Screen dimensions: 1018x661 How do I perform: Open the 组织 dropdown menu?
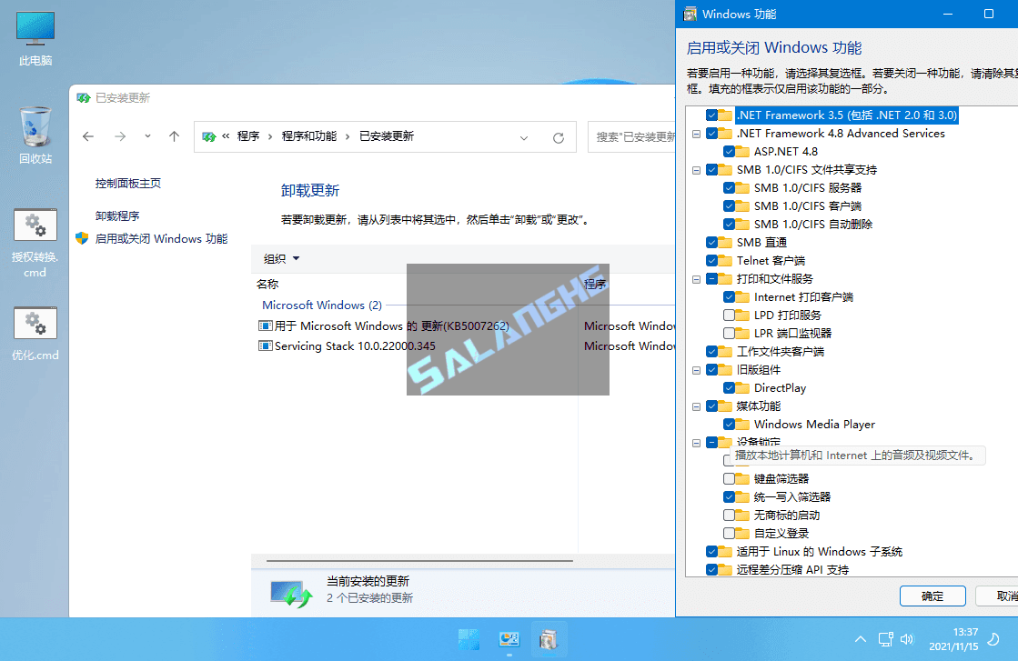pyautogui.click(x=281, y=259)
